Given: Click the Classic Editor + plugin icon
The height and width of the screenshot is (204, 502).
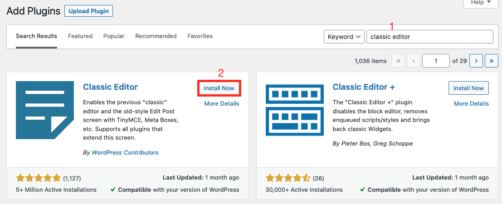Looking at the screenshot, I should [x=295, y=110].
